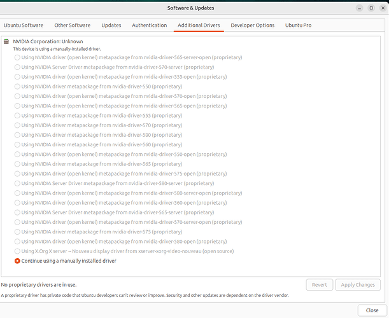This screenshot has height=318, width=389.
Task: Open the Updates tab
Action: click(111, 25)
